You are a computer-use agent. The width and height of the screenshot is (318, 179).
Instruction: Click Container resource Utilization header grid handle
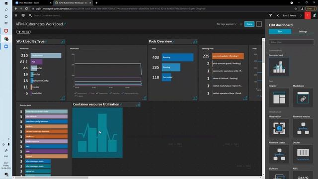(x=138, y=104)
